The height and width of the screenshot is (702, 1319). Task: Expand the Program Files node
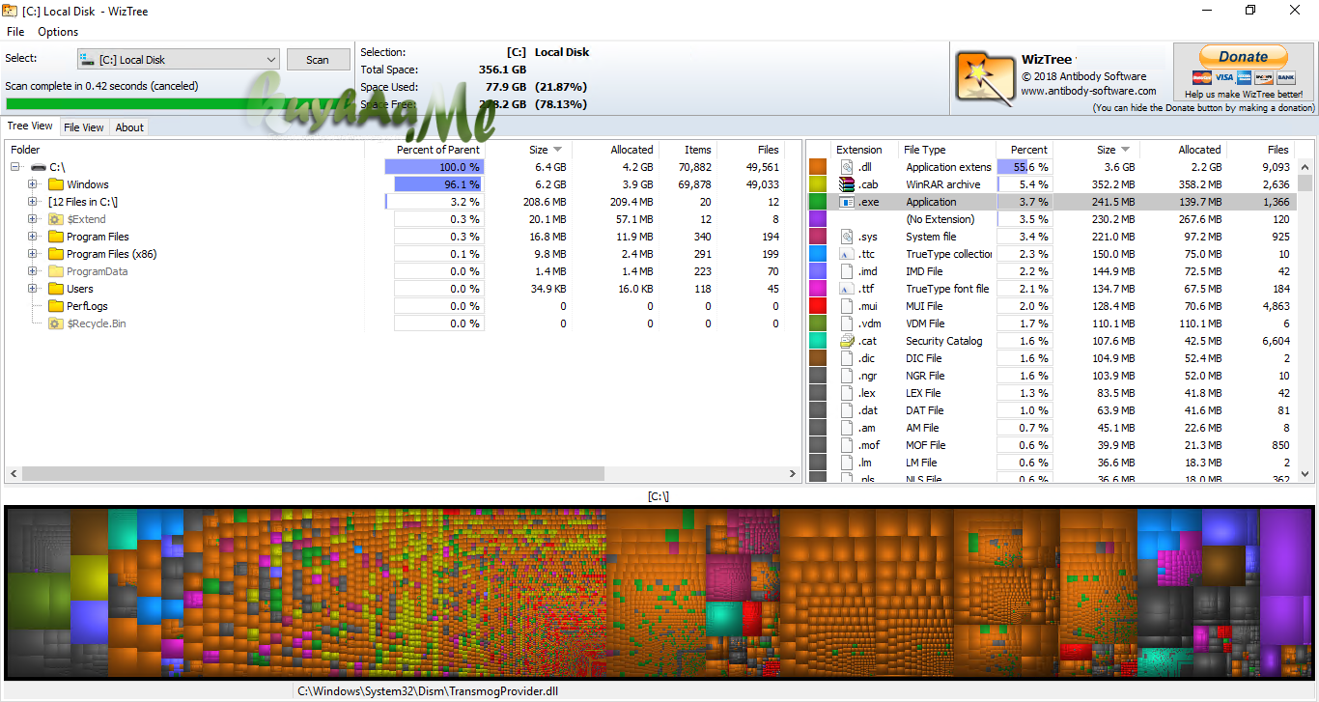(x=33, y=237)
